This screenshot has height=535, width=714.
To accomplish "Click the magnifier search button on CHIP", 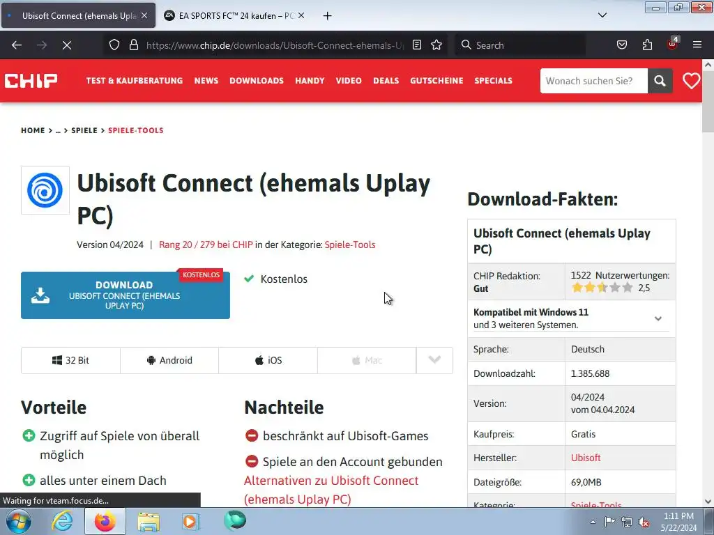I will tap(660, 81).
